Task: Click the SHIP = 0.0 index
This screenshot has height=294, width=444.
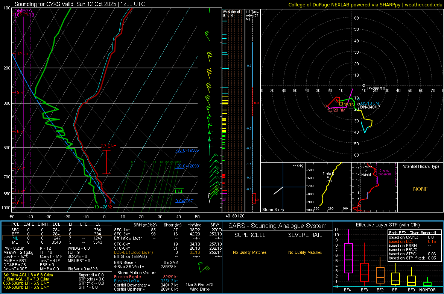Action: [x=88, y=287]
